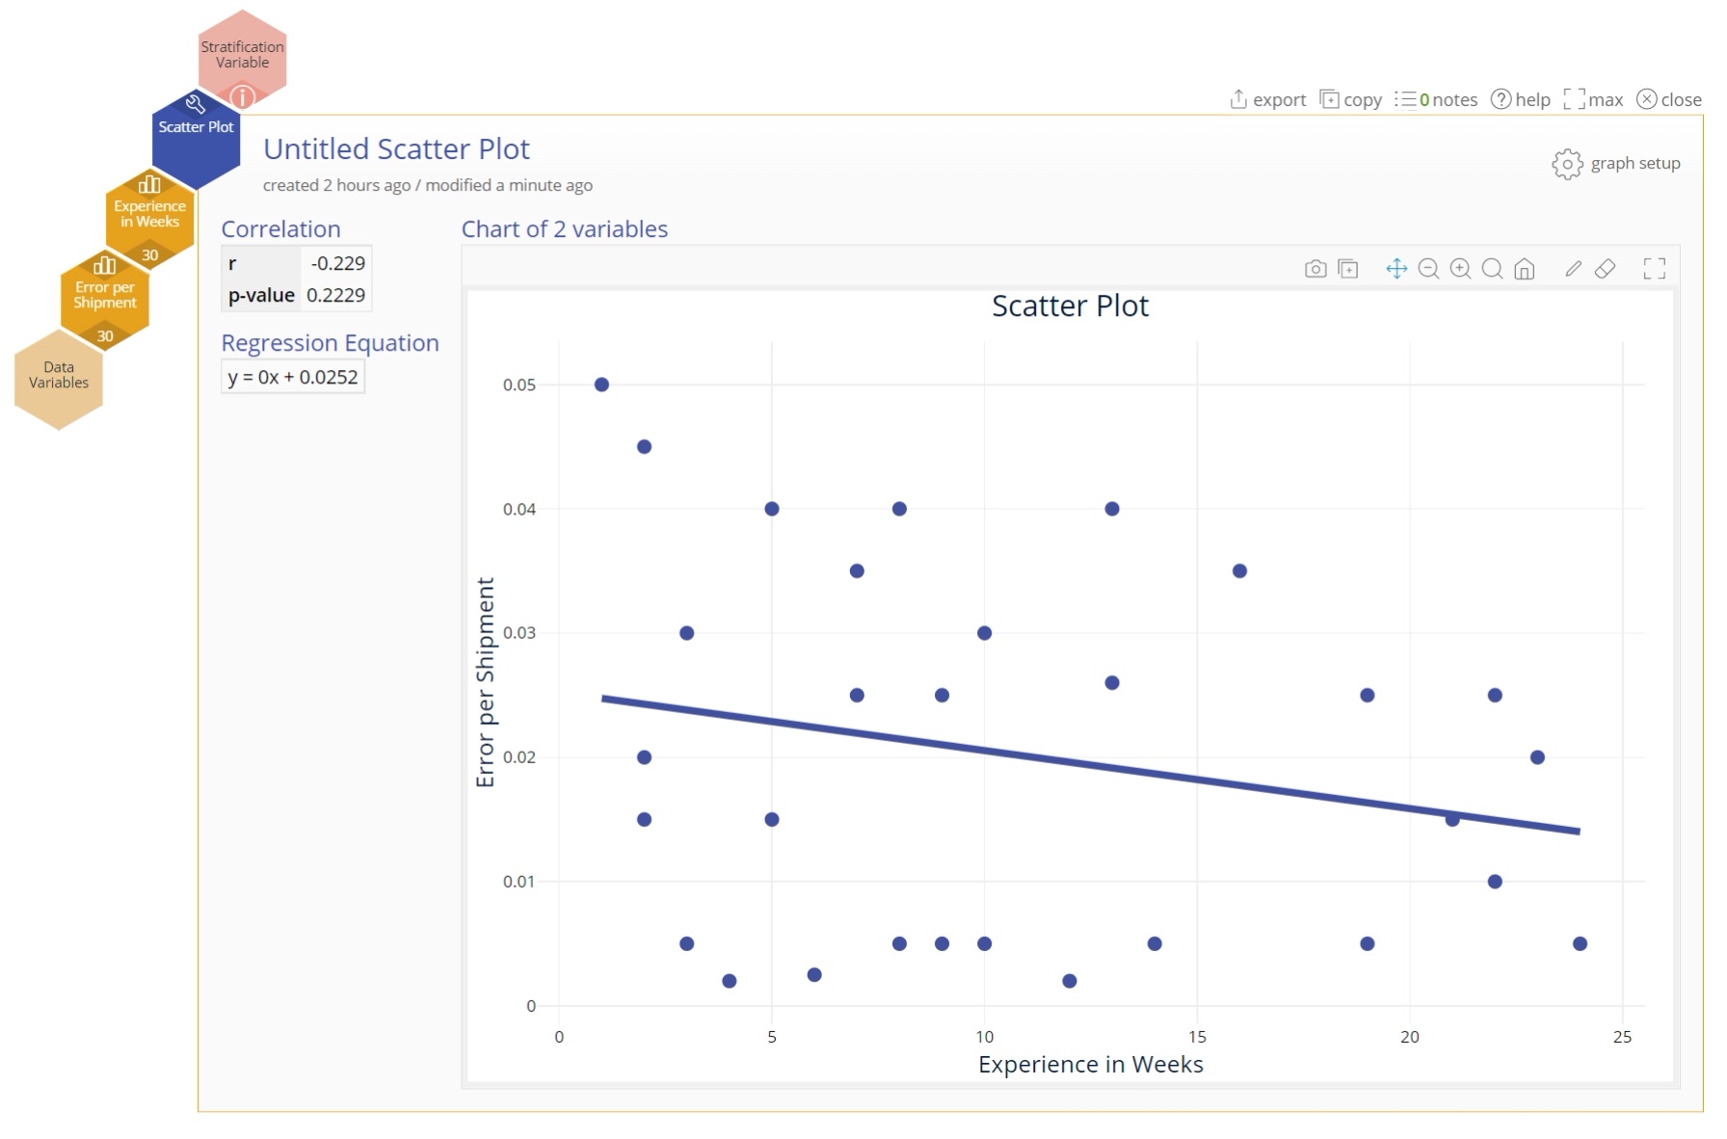Select the Experience in Weeks variable hexagon
Screen dimensions: 1727x1139
(149, 219)
